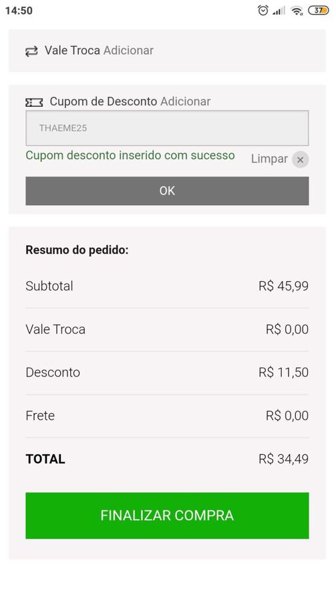Tap the green FINALIZAR COMPRA button
334x594 pixels.
(x=167, y=516)
